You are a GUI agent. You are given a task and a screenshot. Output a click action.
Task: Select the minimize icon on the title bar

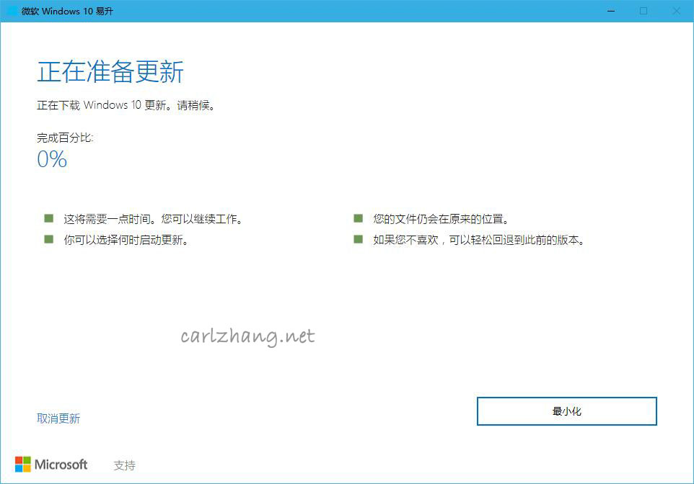[x=610, y=12]
